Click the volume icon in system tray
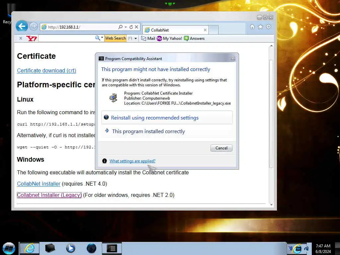 [306, 248]
